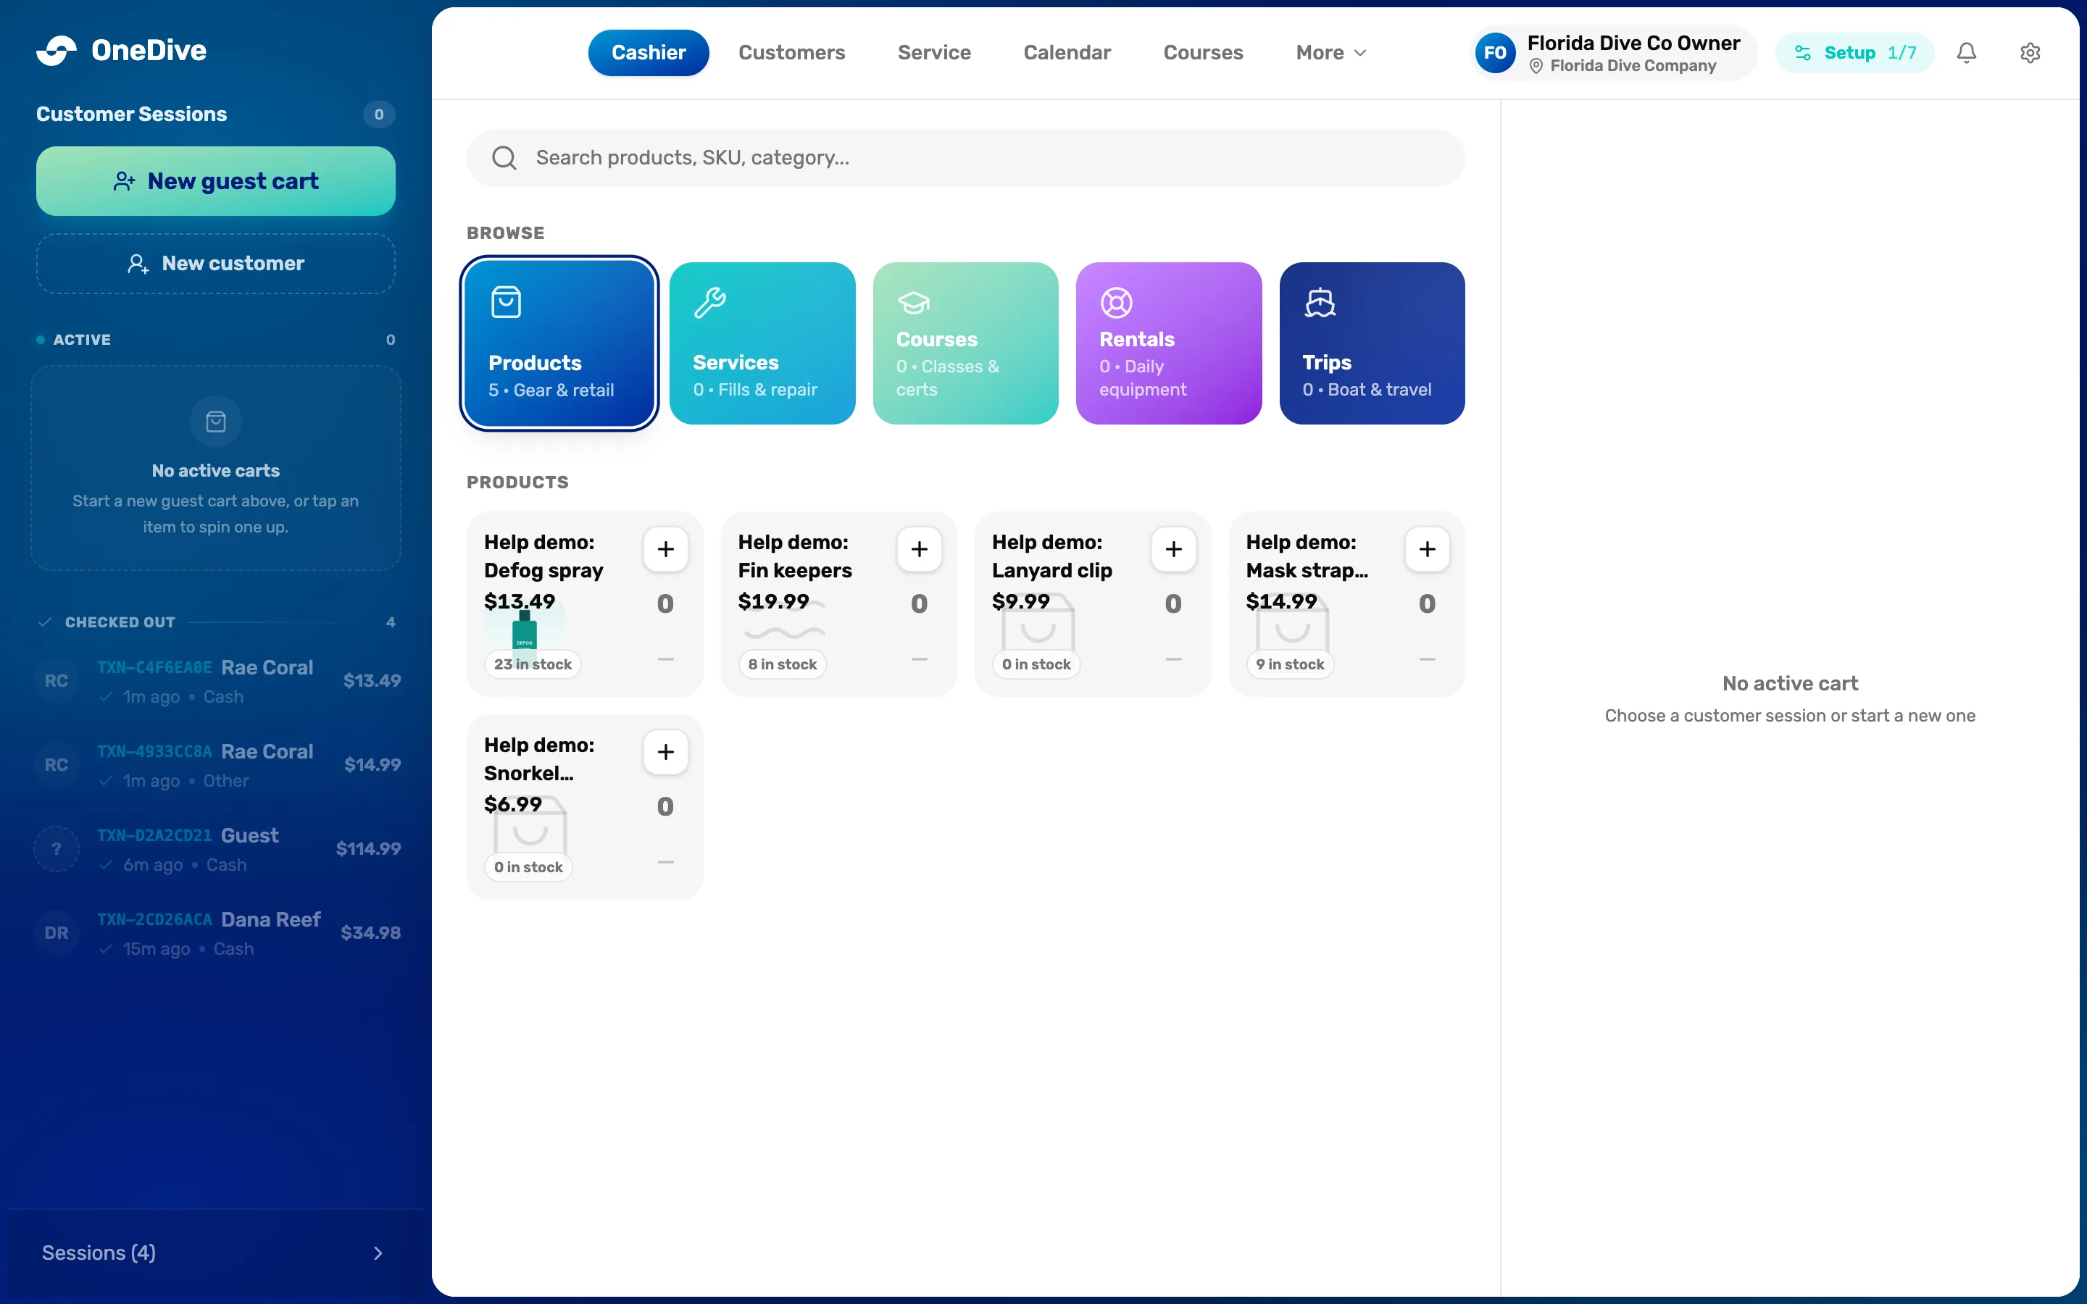Click the Checked Out section header

coord(217,622)
